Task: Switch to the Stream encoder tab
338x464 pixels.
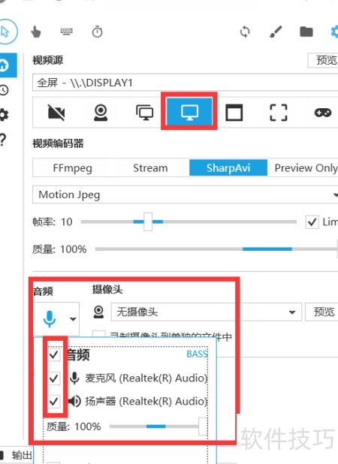Action: (x=150, y=168)
